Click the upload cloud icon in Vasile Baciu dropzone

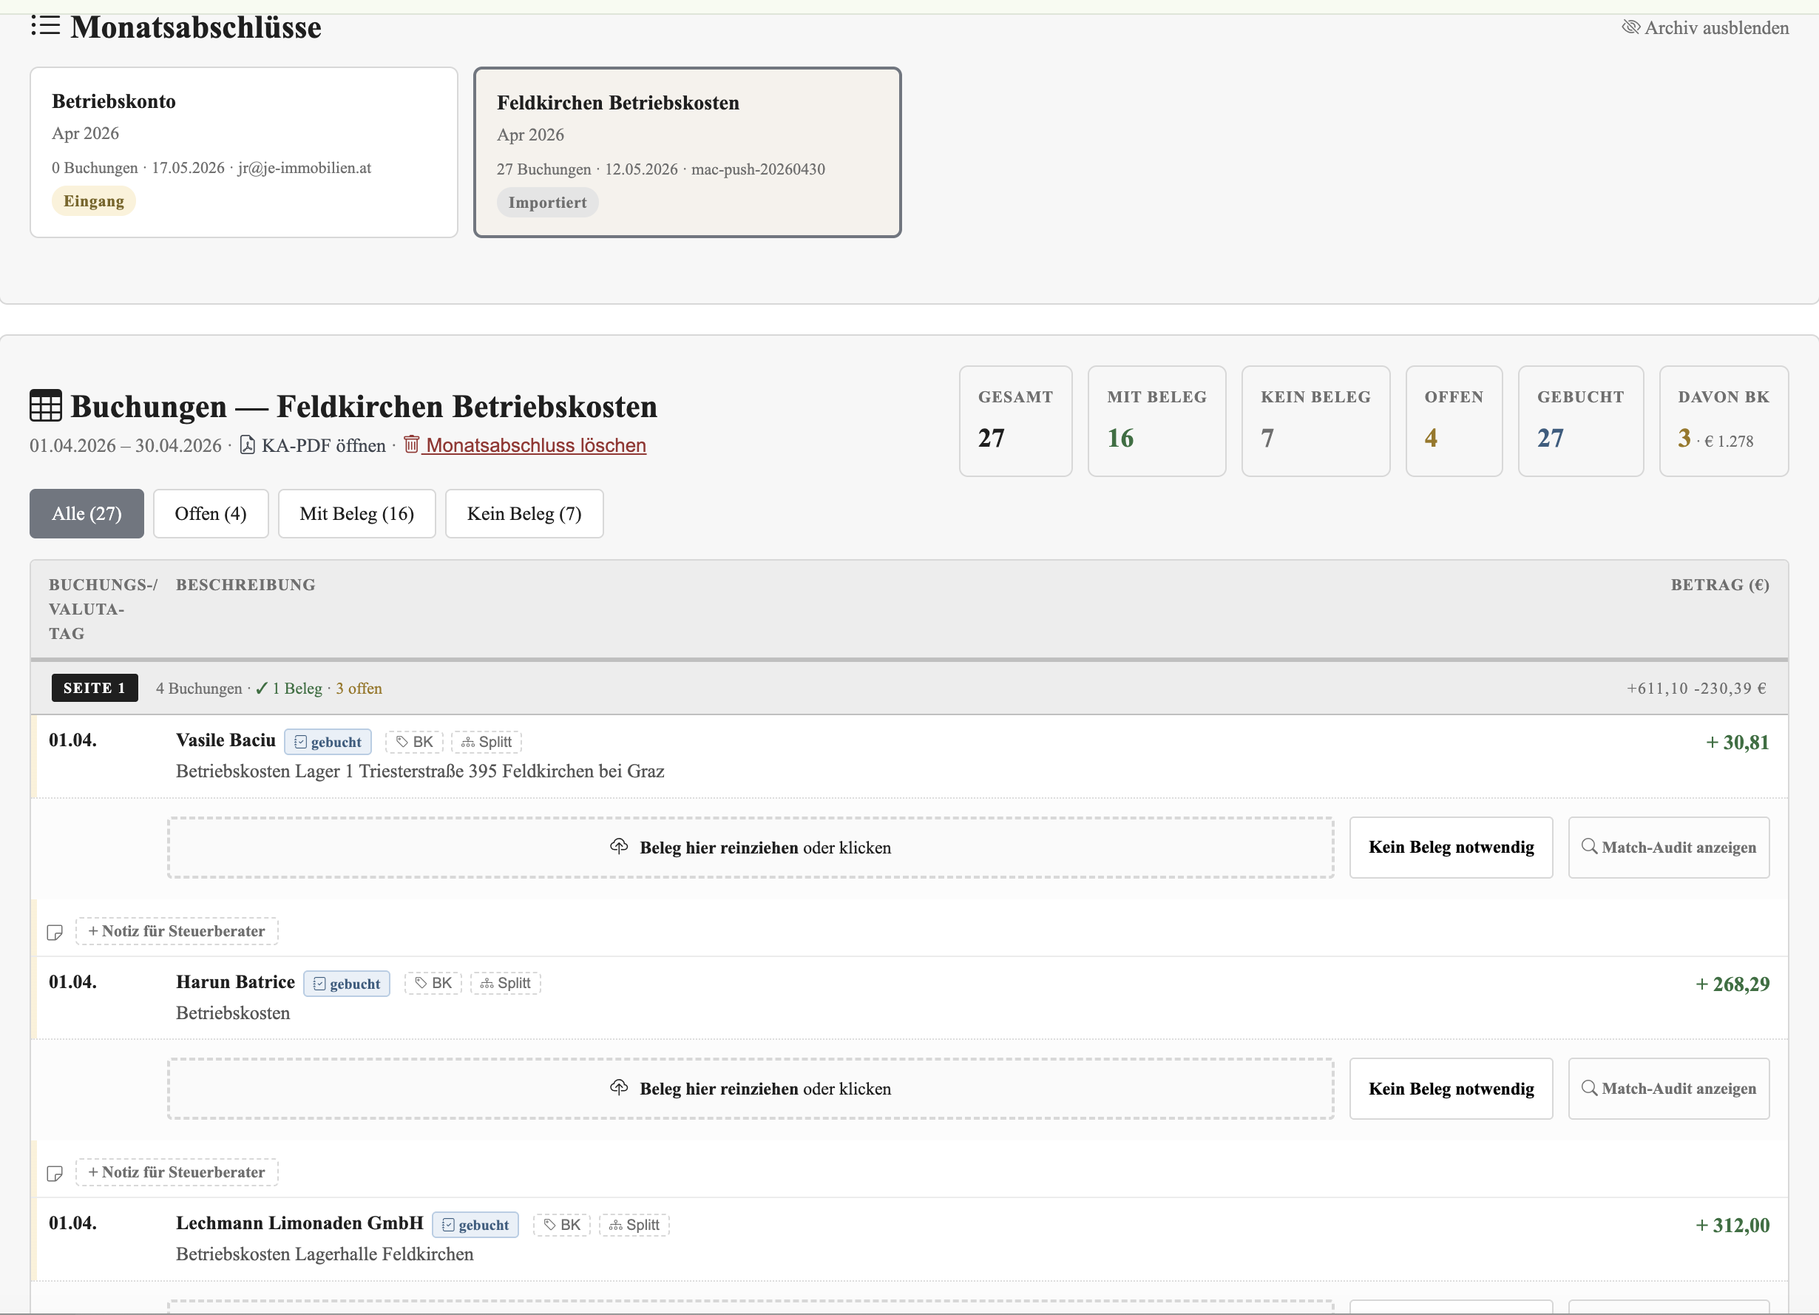point(619,846)
